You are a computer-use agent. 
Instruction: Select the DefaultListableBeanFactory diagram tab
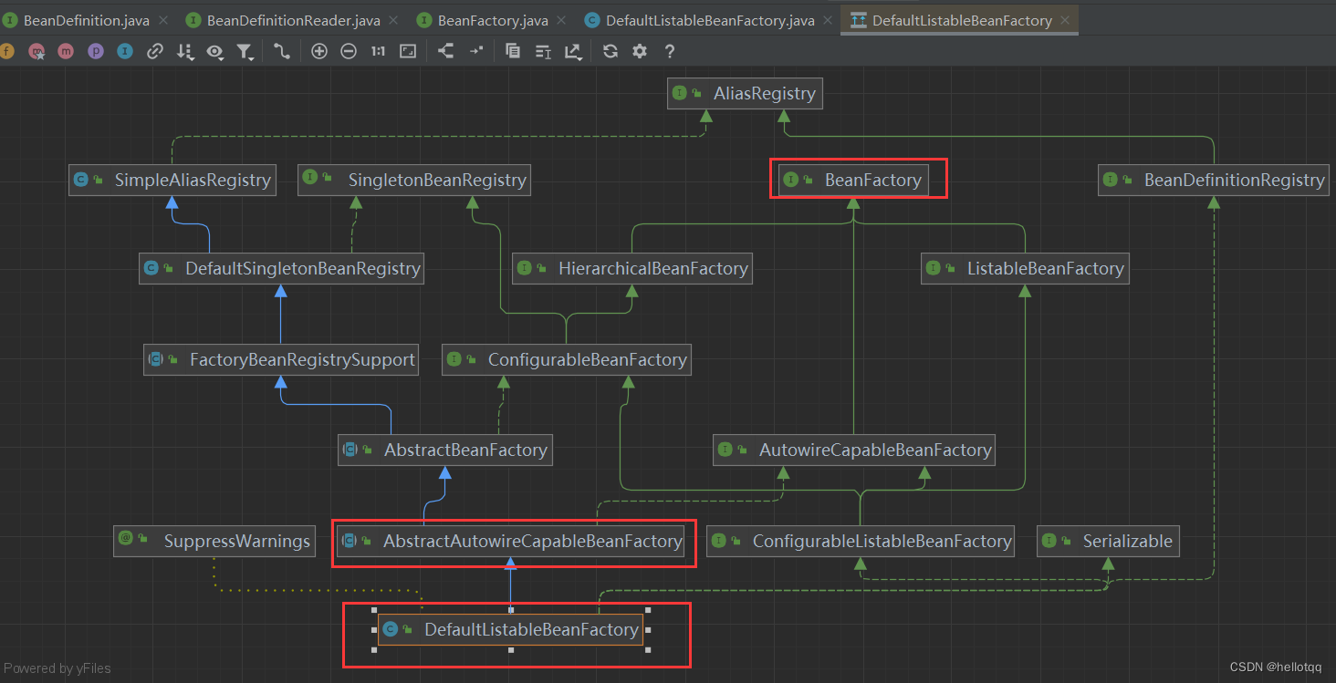click(962, 20)
